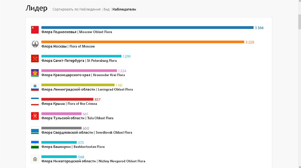
Task: Open Флора Подмосковья project link
Action: tap(77, 32)
